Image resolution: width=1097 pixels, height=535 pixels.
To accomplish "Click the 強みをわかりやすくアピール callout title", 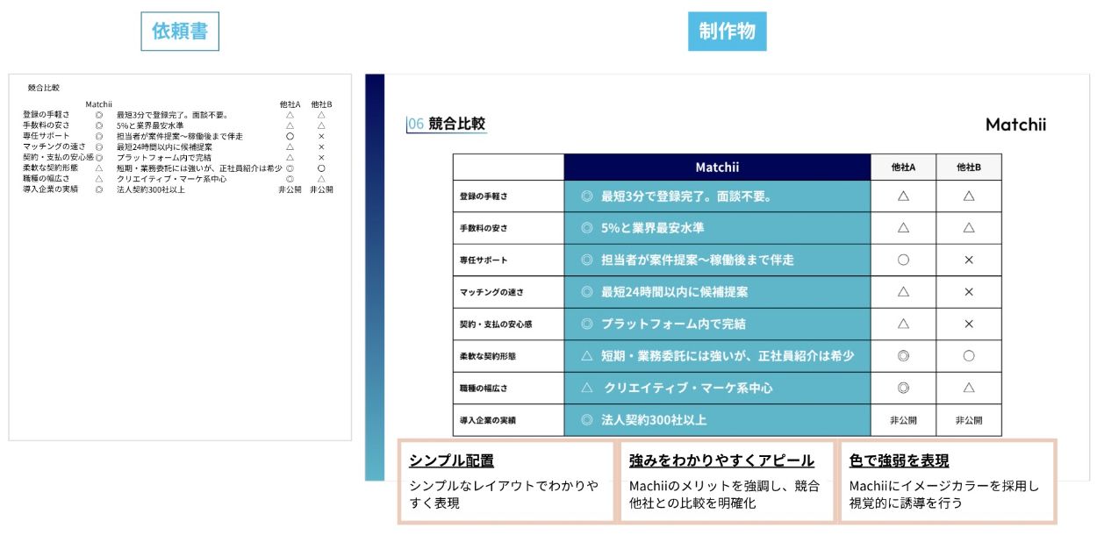I will tap(721, 460).
